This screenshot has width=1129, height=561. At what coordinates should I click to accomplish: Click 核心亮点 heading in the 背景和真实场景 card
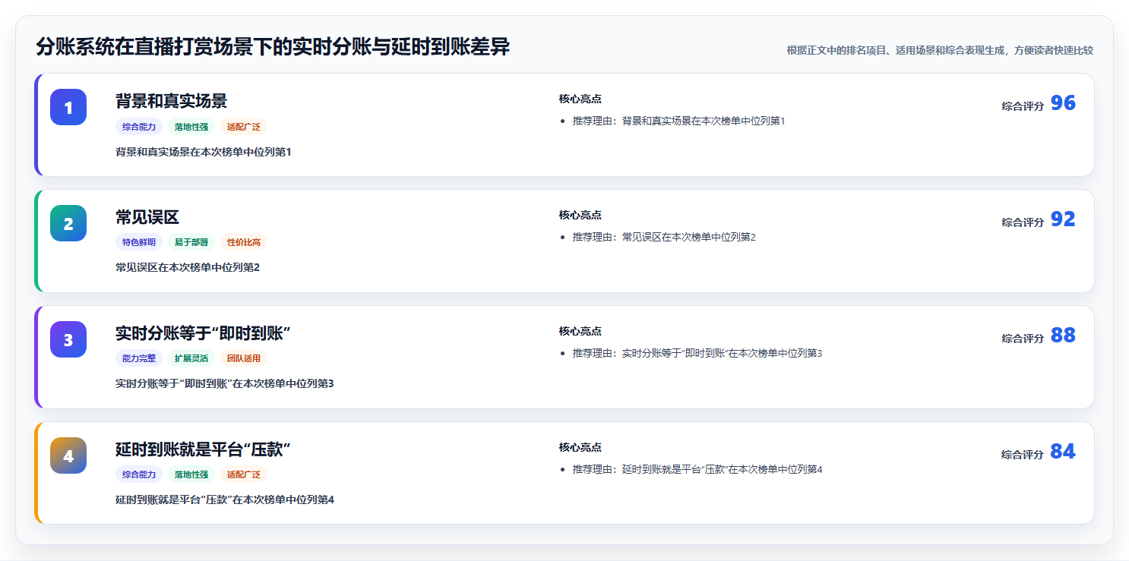point(580,99)
